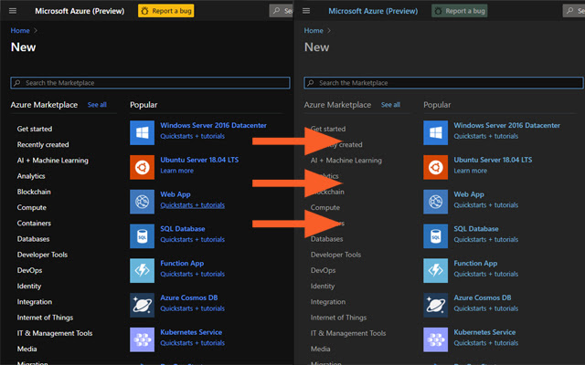Select Identity category, left panel
The width and height of the screenshot is (585, 365).
click(29, 286)
